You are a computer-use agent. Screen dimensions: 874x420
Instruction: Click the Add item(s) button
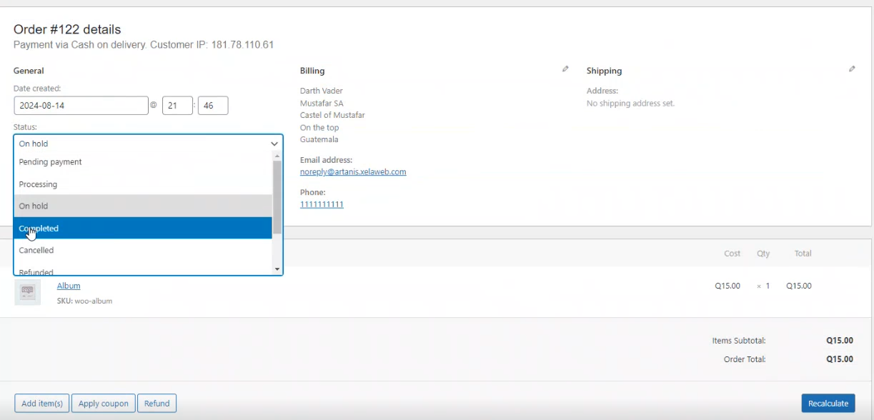point(42,404)
